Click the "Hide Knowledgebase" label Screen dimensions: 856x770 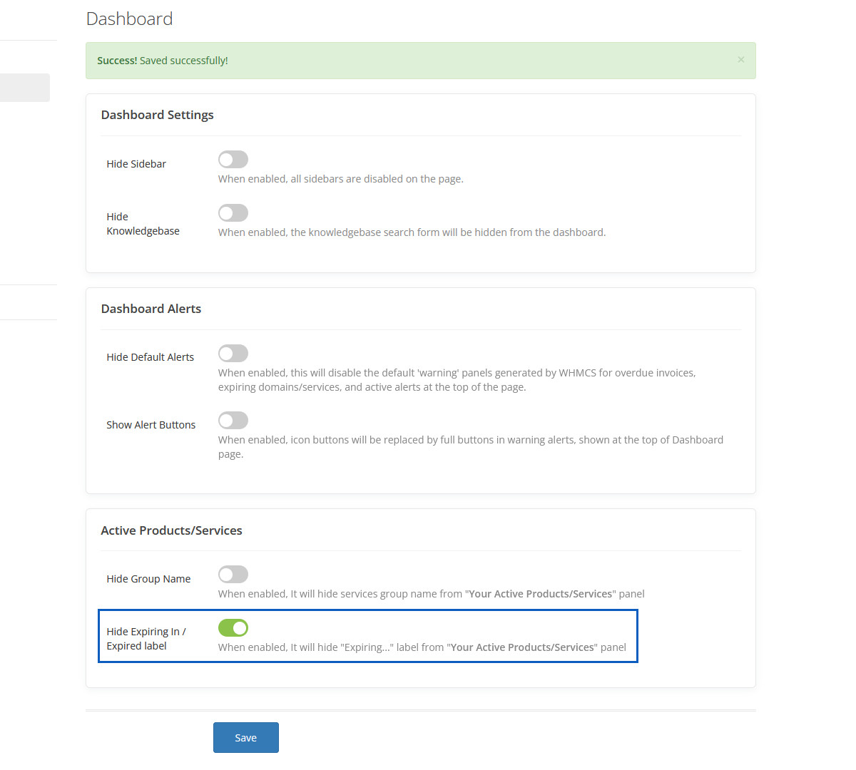[x=143, y=224]
